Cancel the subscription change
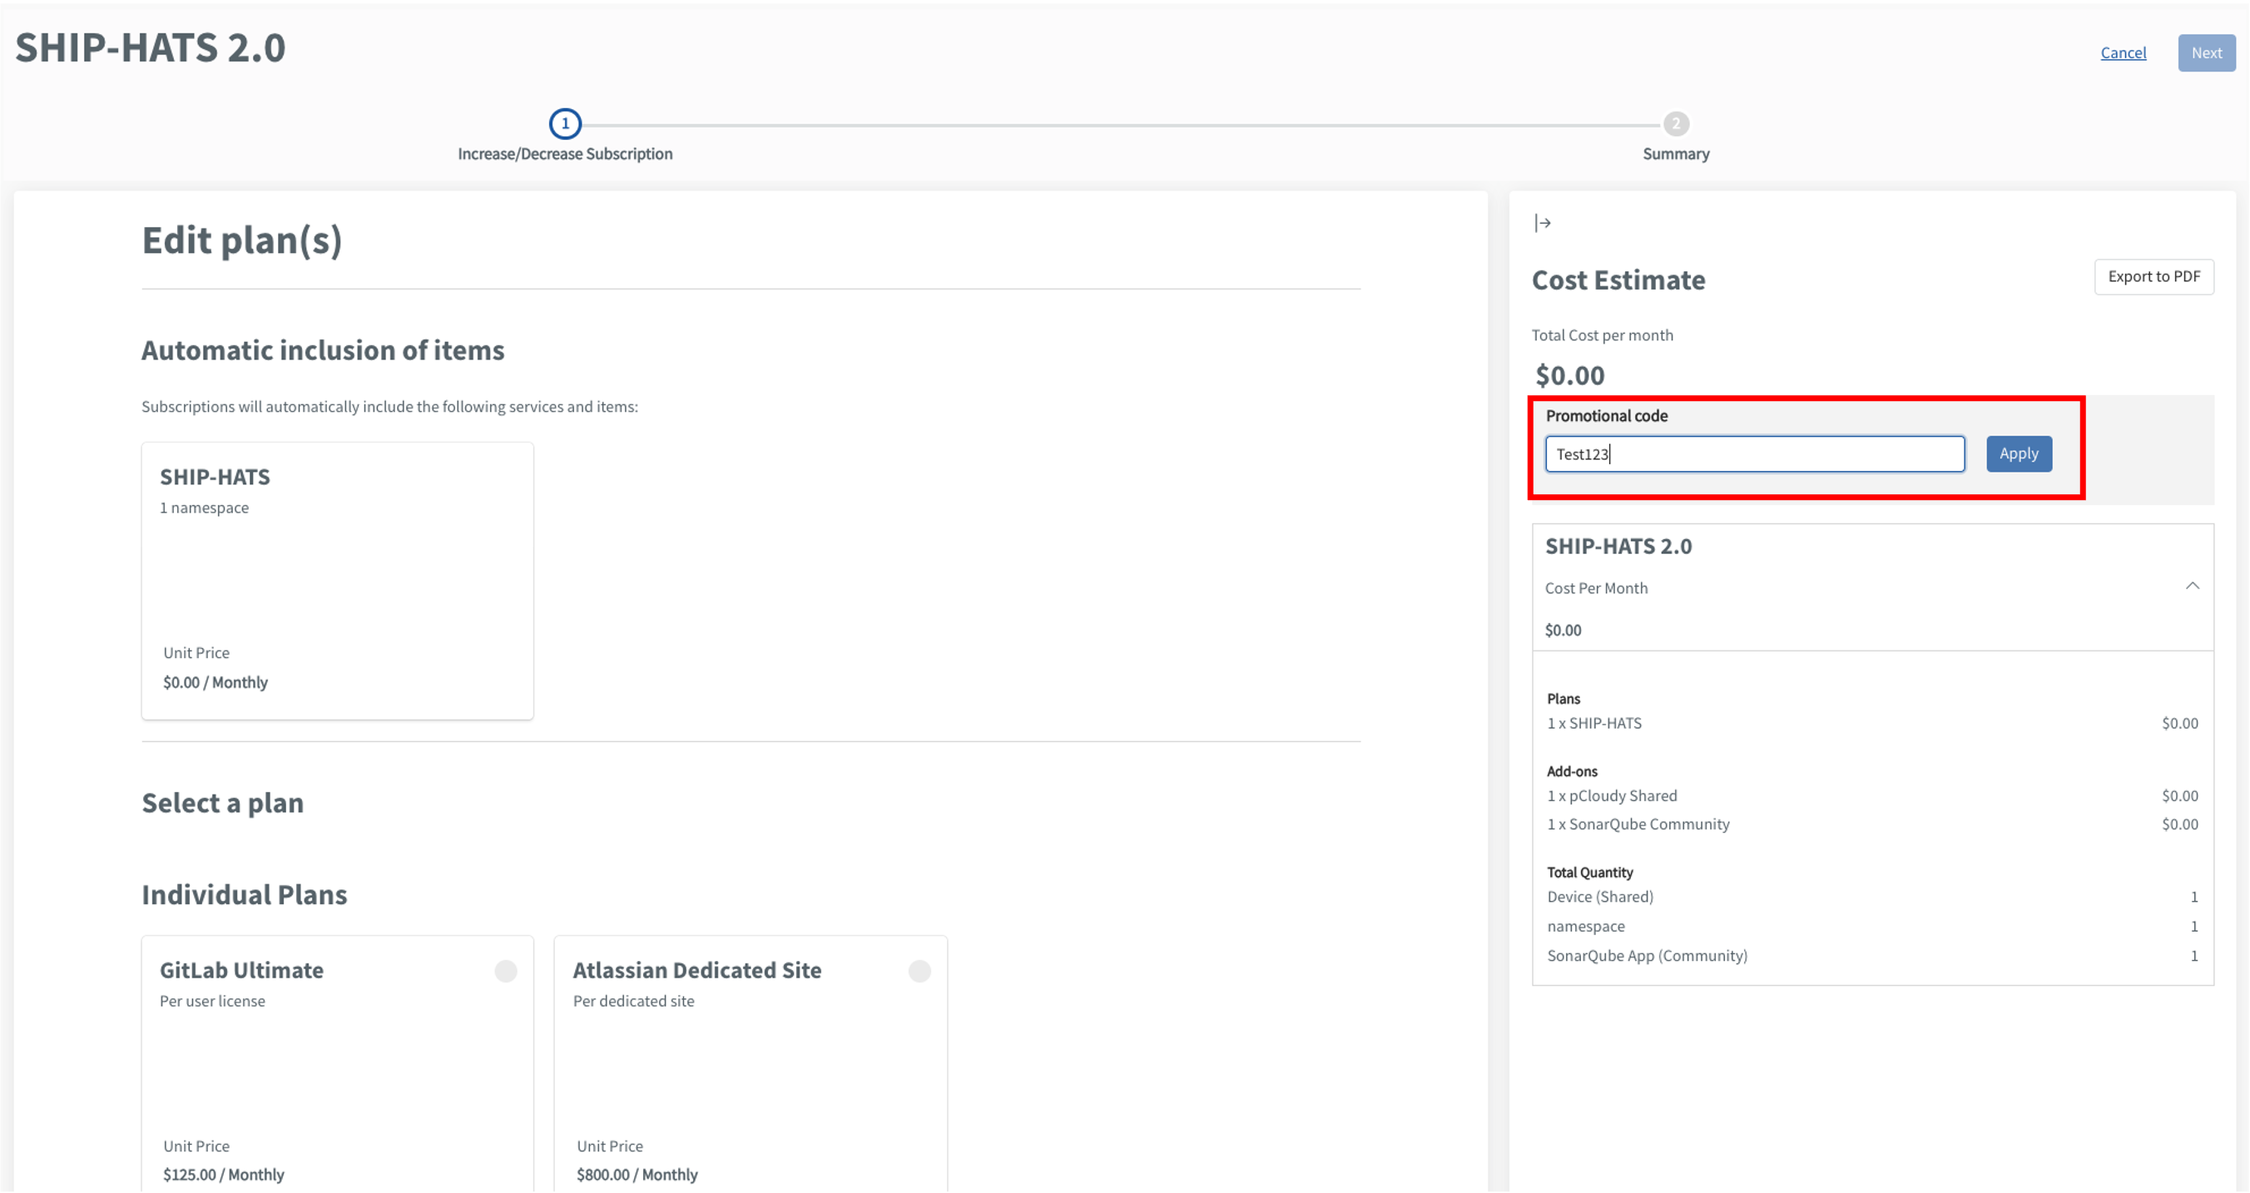This screenshot has height=1193, width=2250. [x=2124, y=53]
